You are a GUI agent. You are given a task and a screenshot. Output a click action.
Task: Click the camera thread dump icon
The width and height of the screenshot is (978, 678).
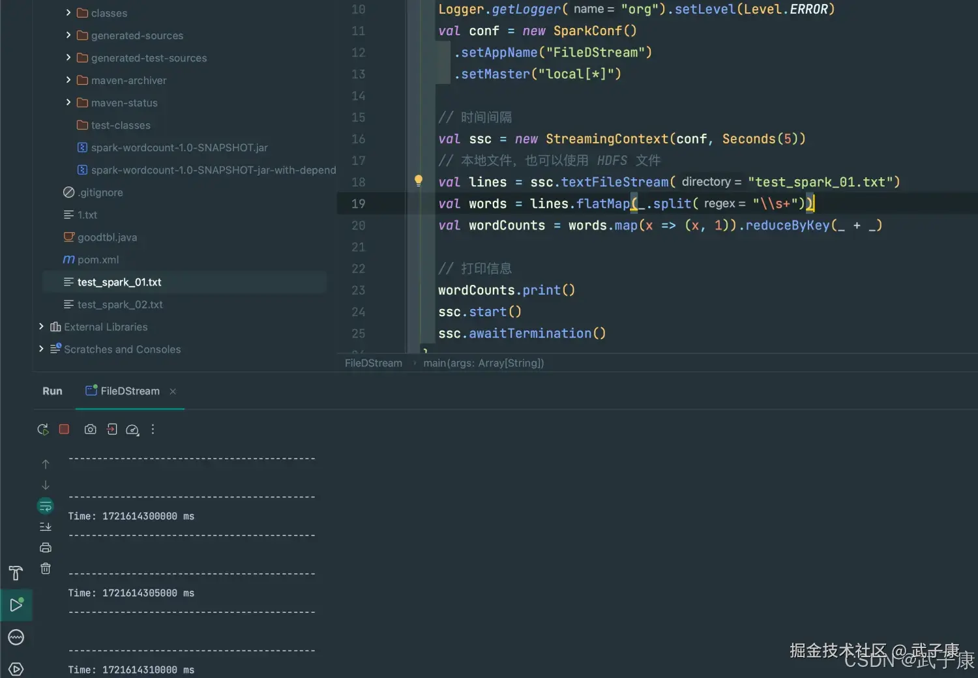[91, 429]
